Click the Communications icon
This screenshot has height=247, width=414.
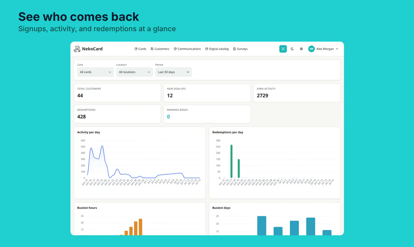pyautogui.click(x=175, y=49)
